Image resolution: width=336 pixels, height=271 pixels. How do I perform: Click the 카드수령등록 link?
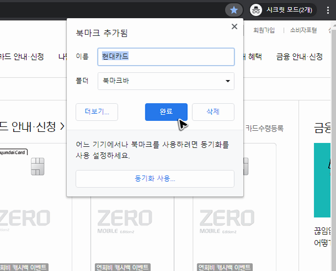coord(265,128)
